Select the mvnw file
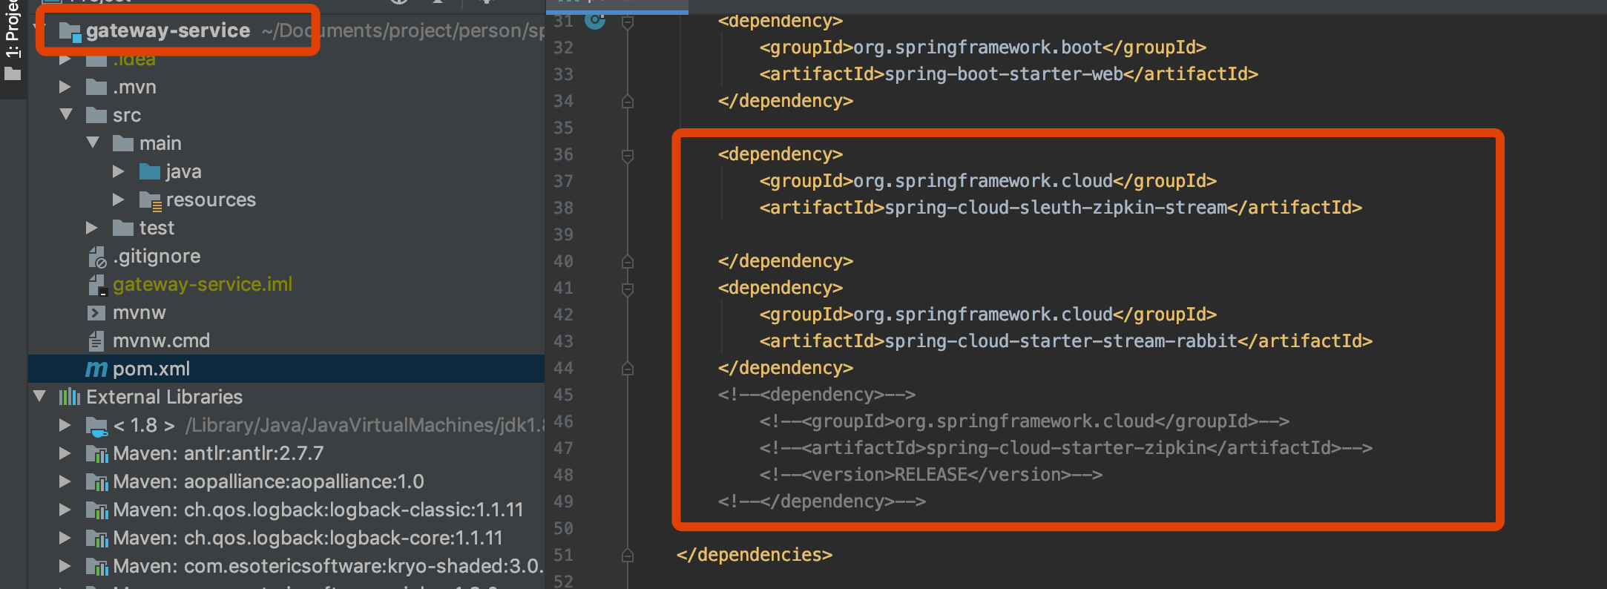 (x=139, y=312)
